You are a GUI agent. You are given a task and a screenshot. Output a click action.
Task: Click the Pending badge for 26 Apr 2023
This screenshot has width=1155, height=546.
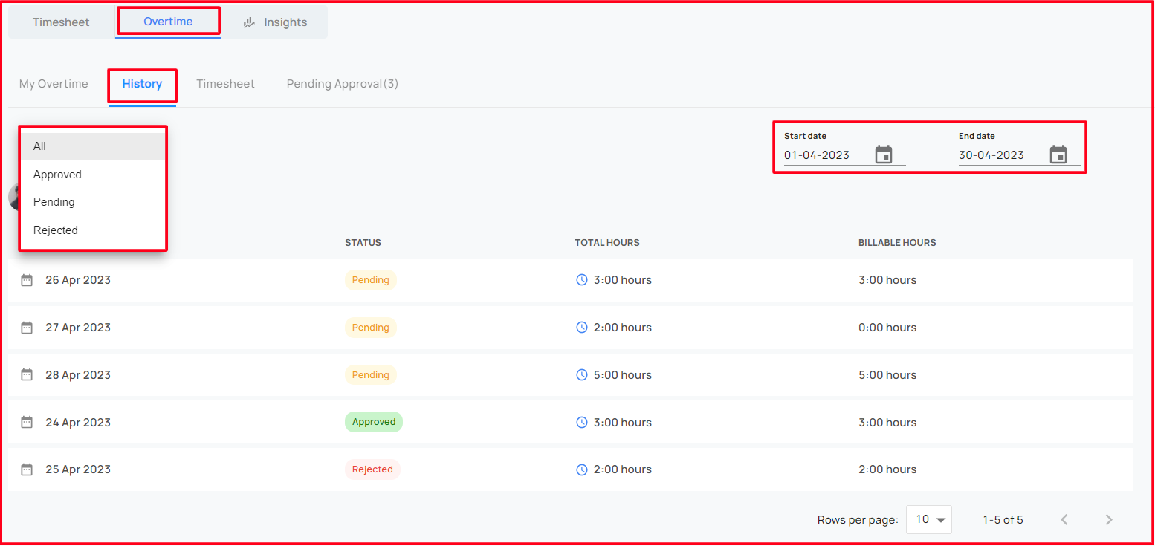pyautogui.click(x=370, y=280)
